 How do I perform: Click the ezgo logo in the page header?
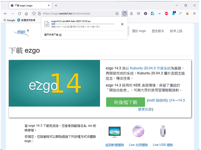21,33
